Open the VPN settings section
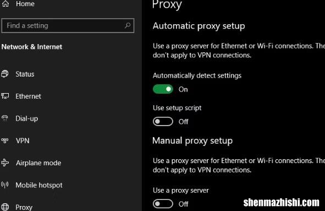The width and height of the screenshot is (325, 211). click(23, 141)
